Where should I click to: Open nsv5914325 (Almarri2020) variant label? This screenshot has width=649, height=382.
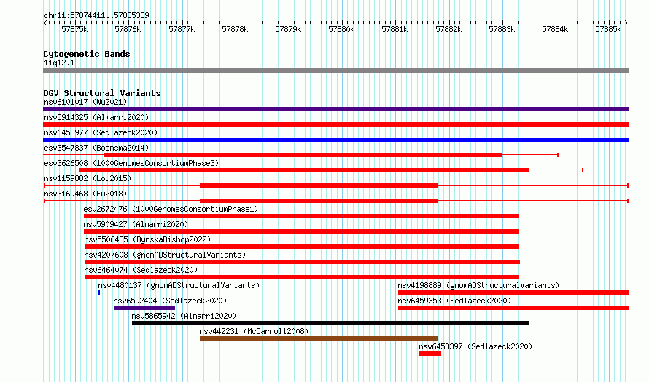[96, 117]
